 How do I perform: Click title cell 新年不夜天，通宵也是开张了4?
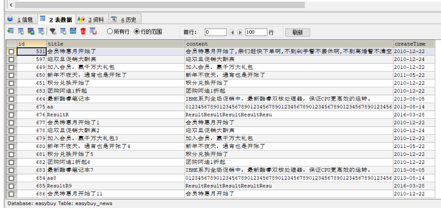[x=116, y=147]
